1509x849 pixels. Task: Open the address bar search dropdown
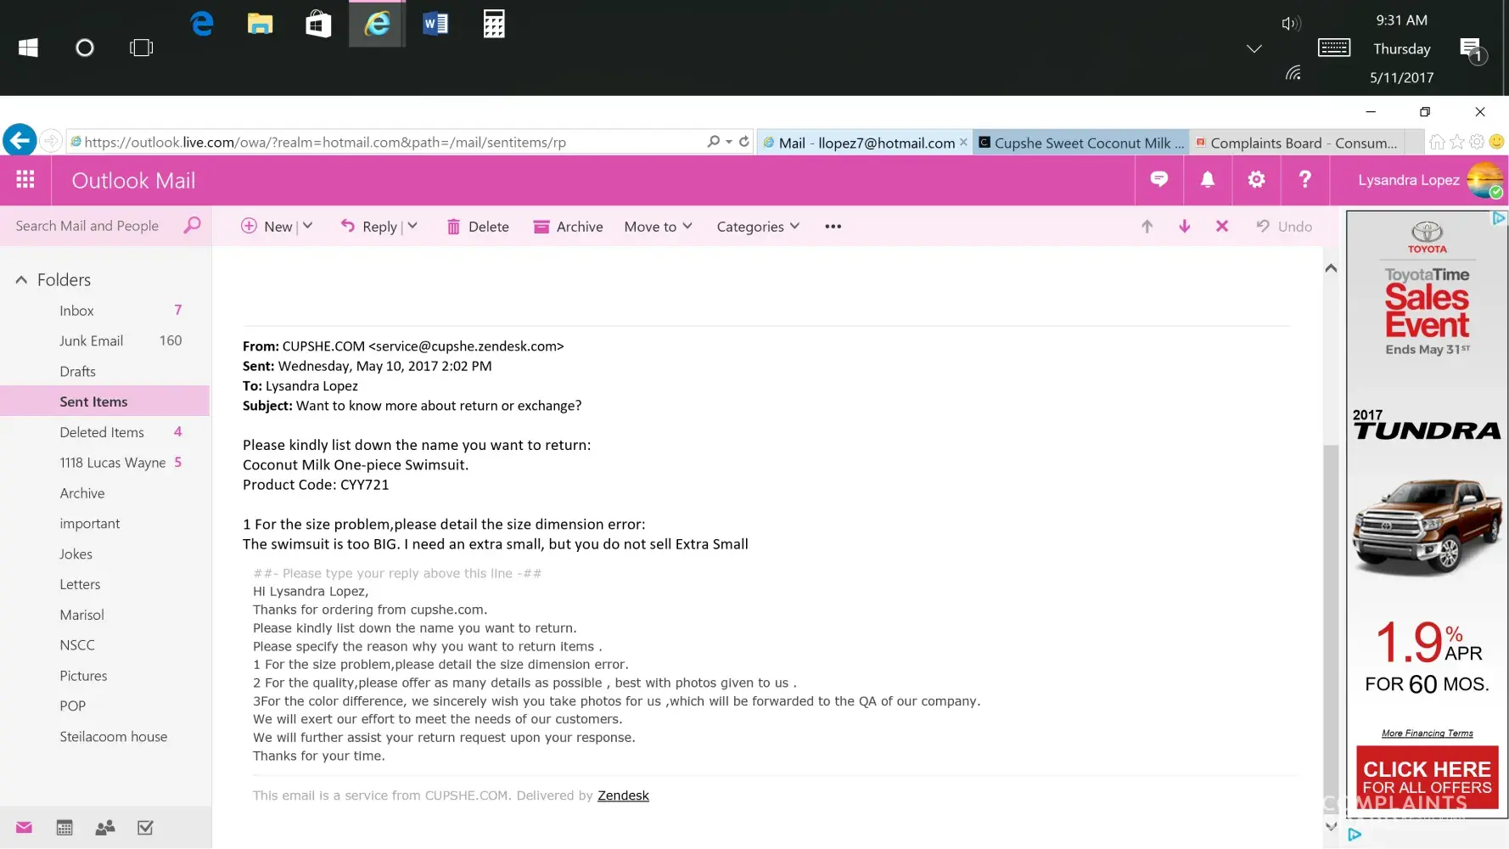pos(728,142)
